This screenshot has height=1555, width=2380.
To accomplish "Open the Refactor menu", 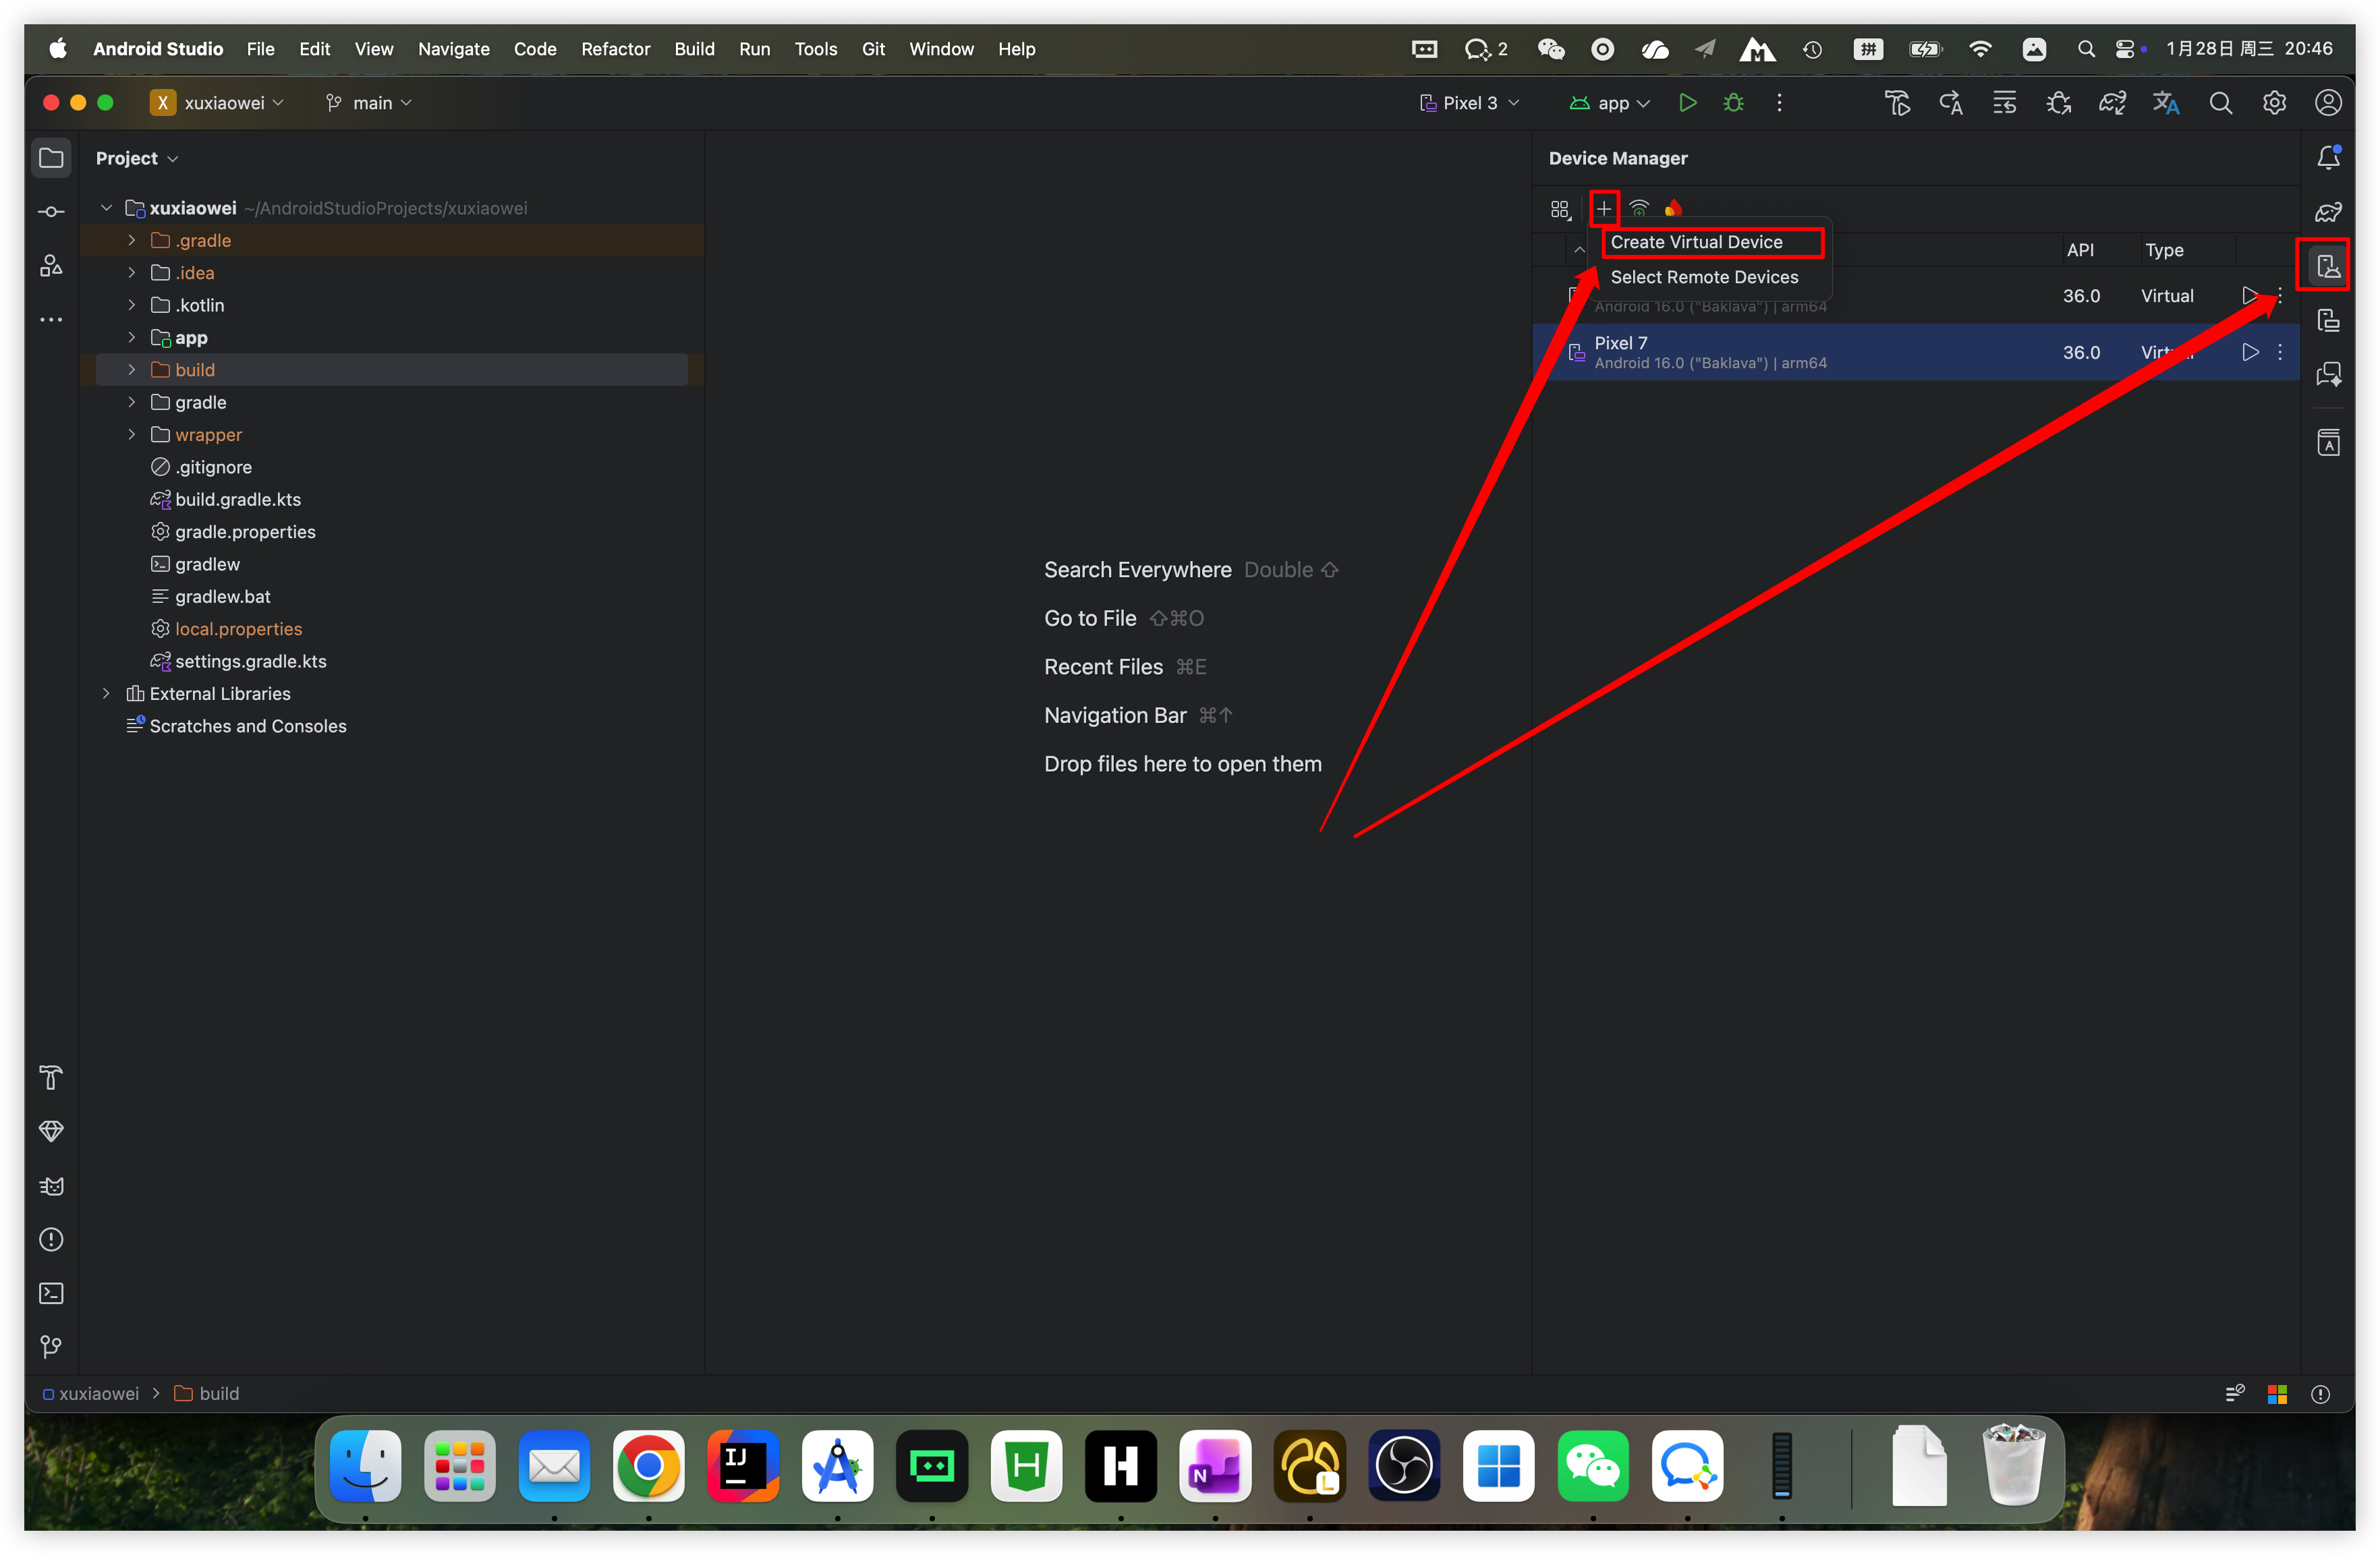I will pos(615,49).
